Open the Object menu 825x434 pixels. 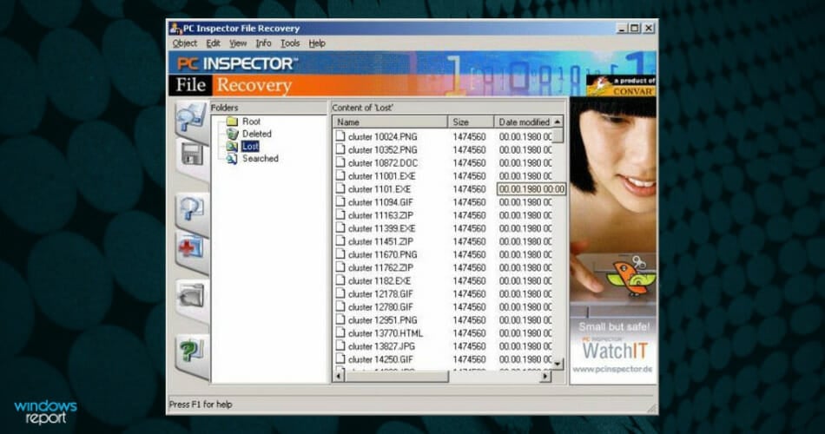[x=185, y=43]
